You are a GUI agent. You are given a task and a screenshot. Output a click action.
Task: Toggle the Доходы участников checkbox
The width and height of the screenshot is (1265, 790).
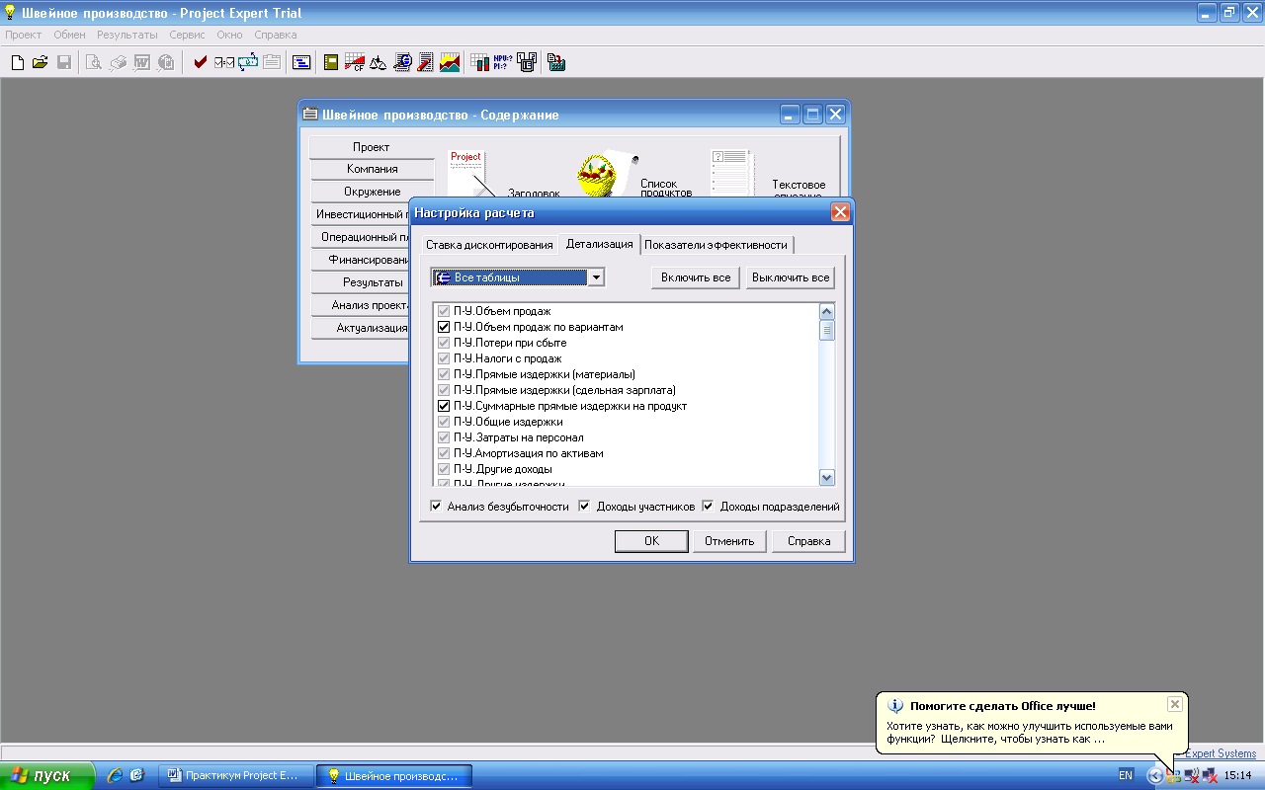pyautogui.click(x=584, y=507)
